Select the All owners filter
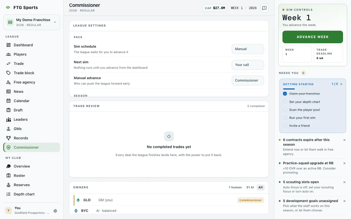 [x=261, y=188]
